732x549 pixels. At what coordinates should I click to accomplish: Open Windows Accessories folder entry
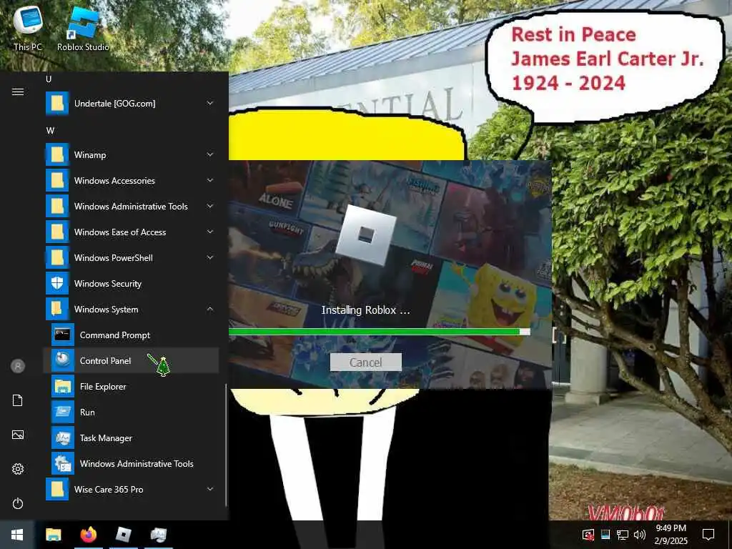[x=131, y=180]
